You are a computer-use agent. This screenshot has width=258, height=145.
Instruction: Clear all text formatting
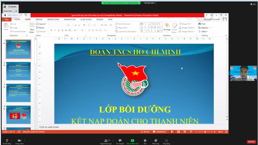click(x=84, y=25)
